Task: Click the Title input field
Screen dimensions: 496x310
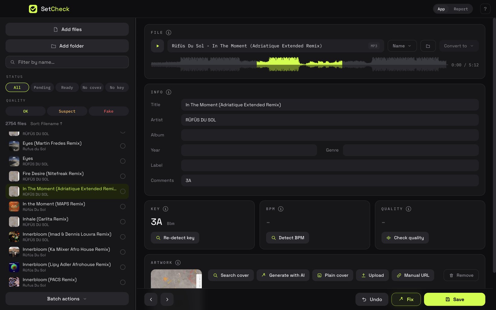Action: tap(330, 105)
